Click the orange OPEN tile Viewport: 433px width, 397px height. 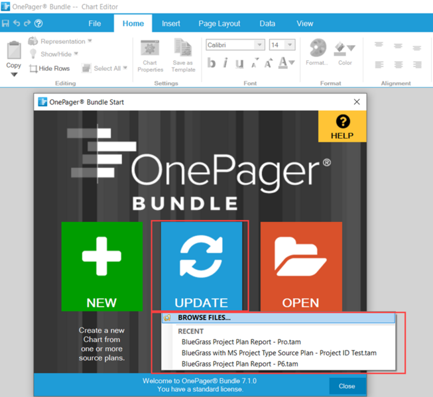coord(301,266)
